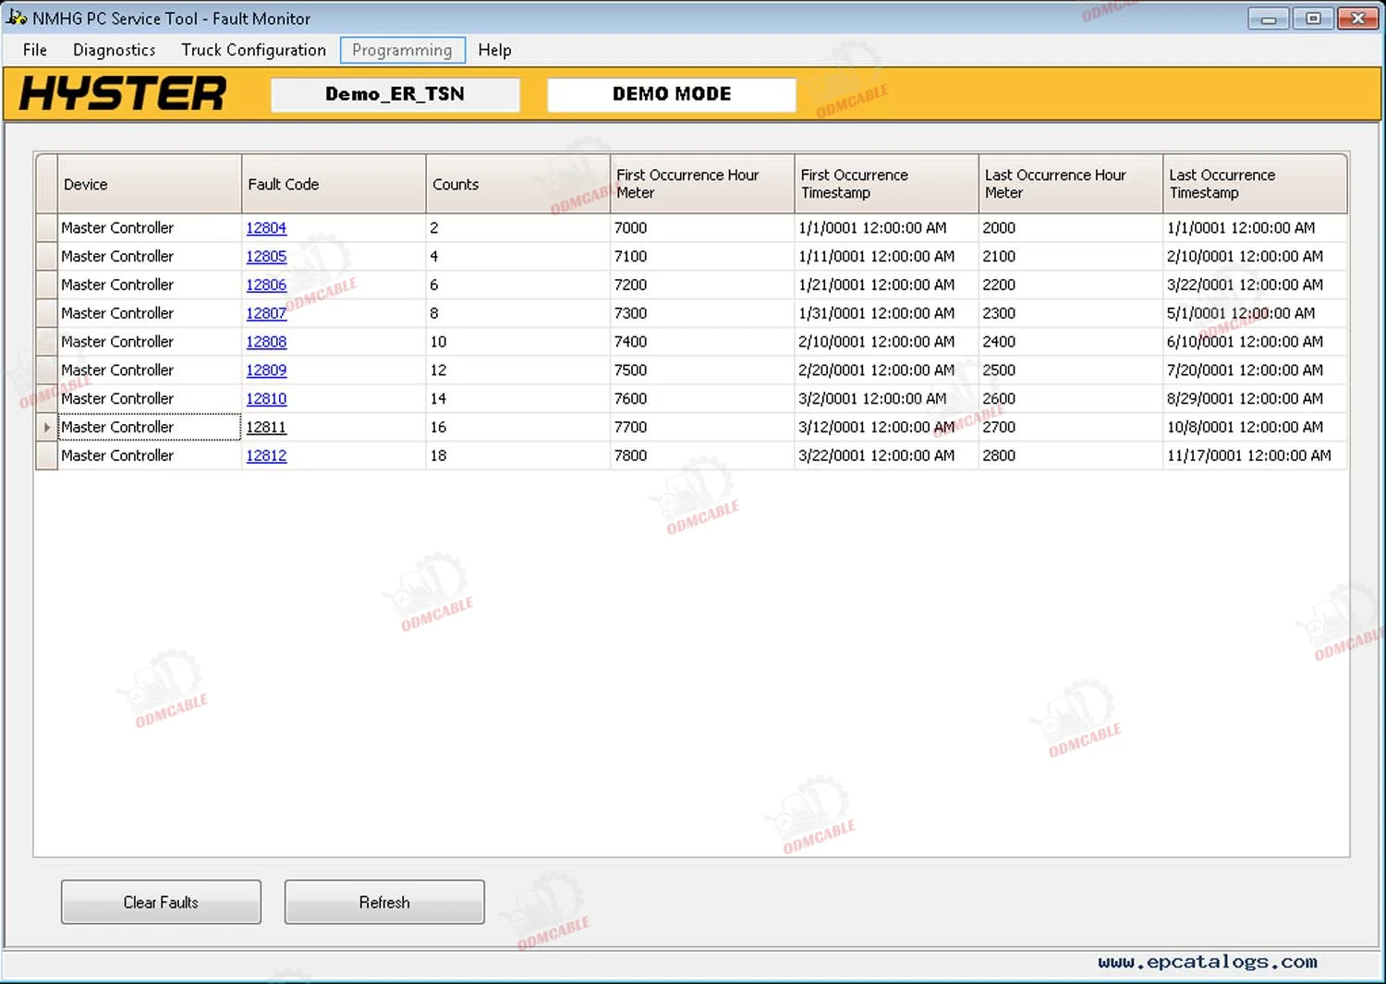Click the current row arrow indicator for 12811
The image size is (1386, 984).
click(x=46, y=427)
